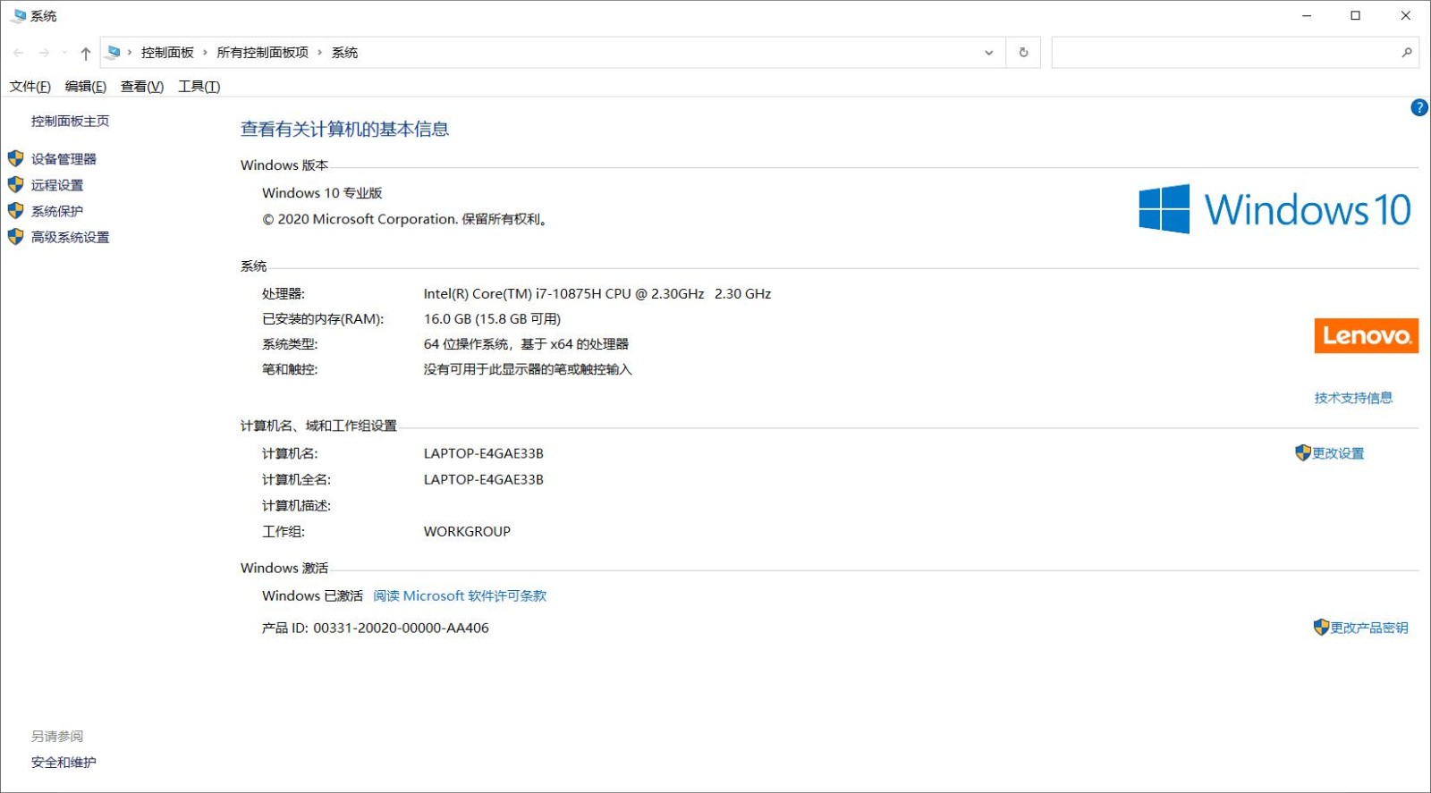The image size is (1431, 793).
Task: Click shield icon beside 远程设置
Action: 15,184
